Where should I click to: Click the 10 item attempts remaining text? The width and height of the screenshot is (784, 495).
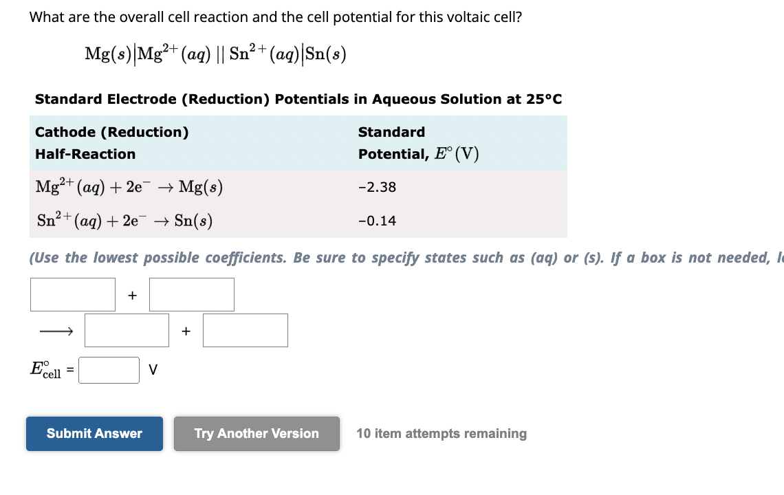click(x=442, y=433)
